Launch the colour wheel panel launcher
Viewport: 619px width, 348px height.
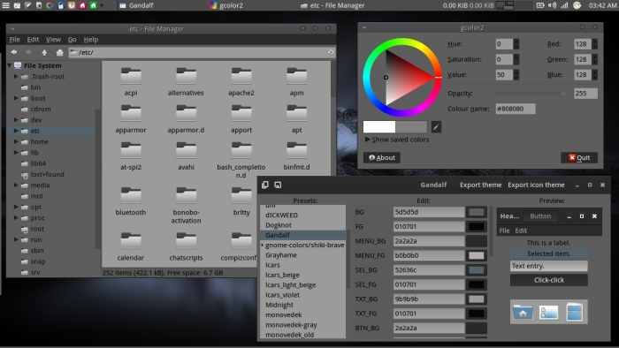tap(50, 5)
